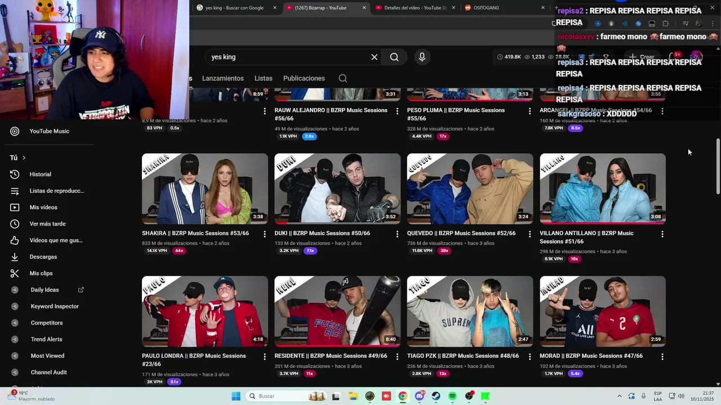Open 'QUEVEDO || BZRP Music Sessions #52/66' title
721x405 pixels.
[461, 233]
